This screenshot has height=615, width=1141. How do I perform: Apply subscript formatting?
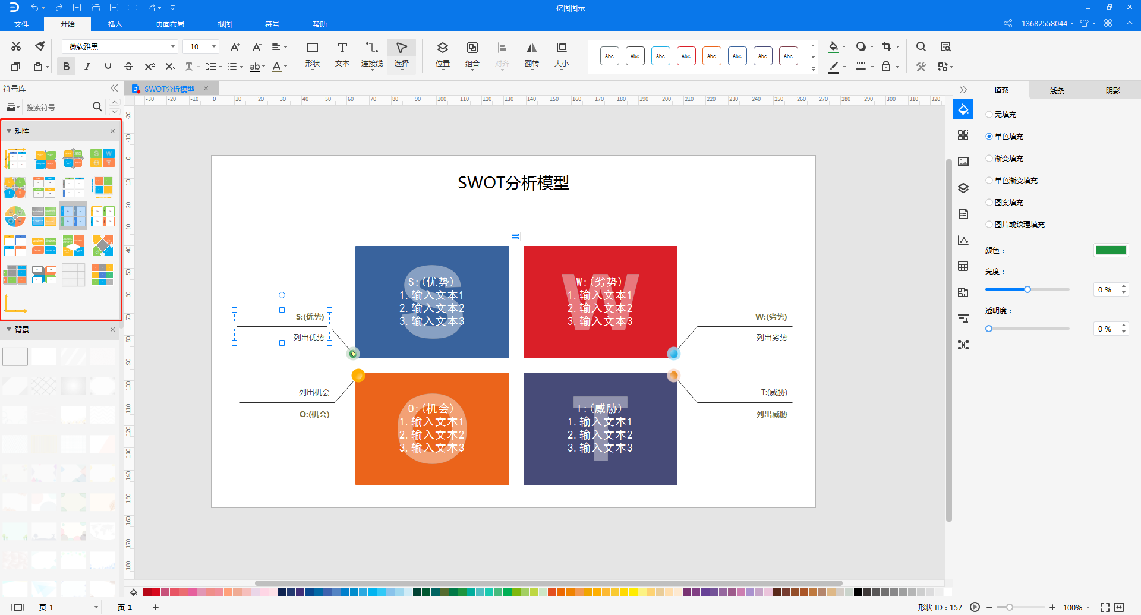[x=171, y=67]
